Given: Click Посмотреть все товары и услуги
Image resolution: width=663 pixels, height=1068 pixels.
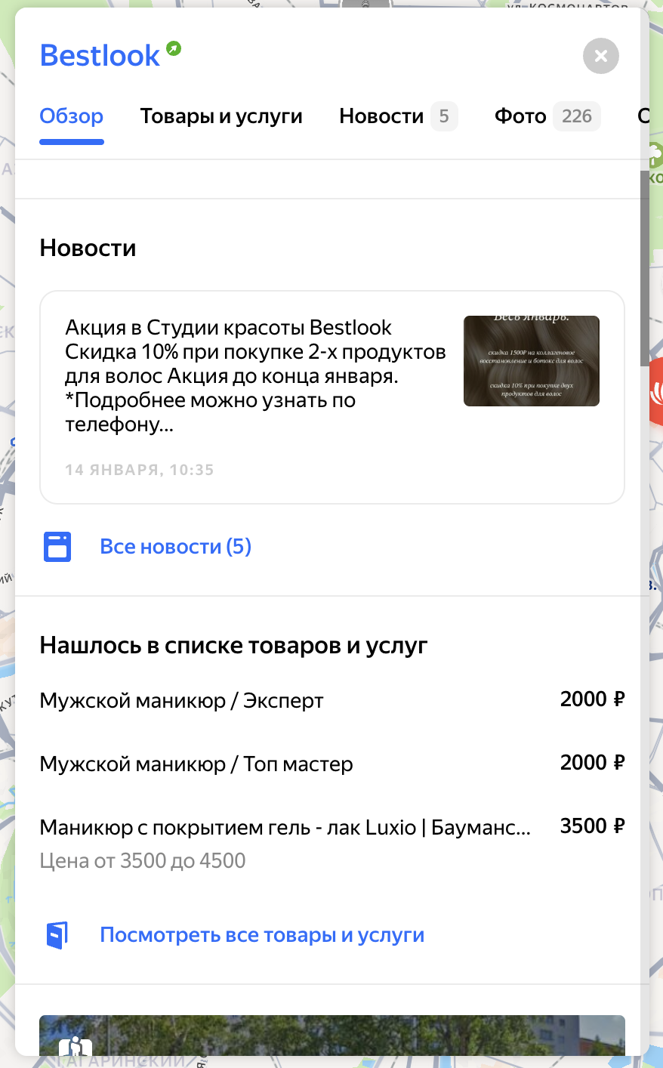Looking at the screenshot, I should coord(261,934).
